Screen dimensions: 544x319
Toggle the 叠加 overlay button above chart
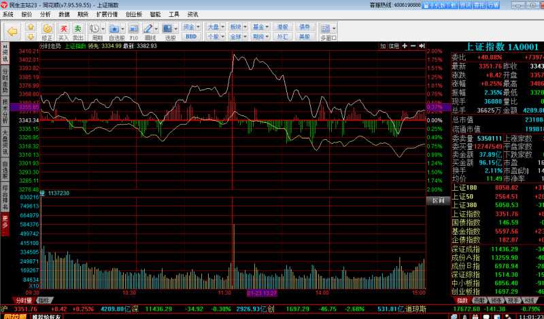pyautogui.click(x=382, y=46)
